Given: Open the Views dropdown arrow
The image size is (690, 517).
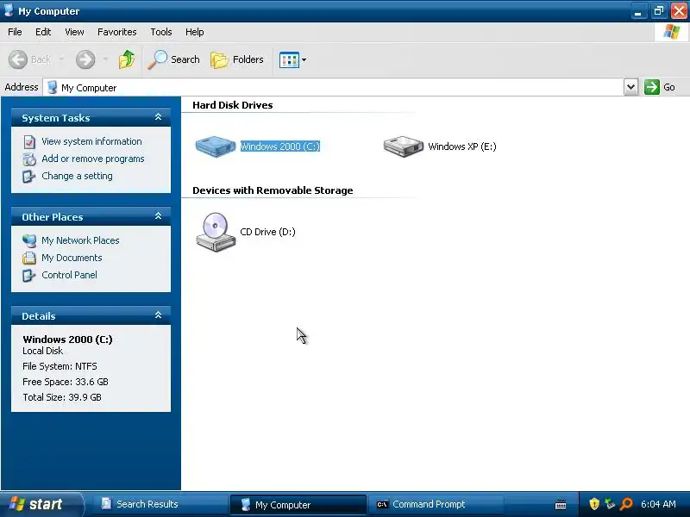Looking at the screenshot, I should (304, 59).
